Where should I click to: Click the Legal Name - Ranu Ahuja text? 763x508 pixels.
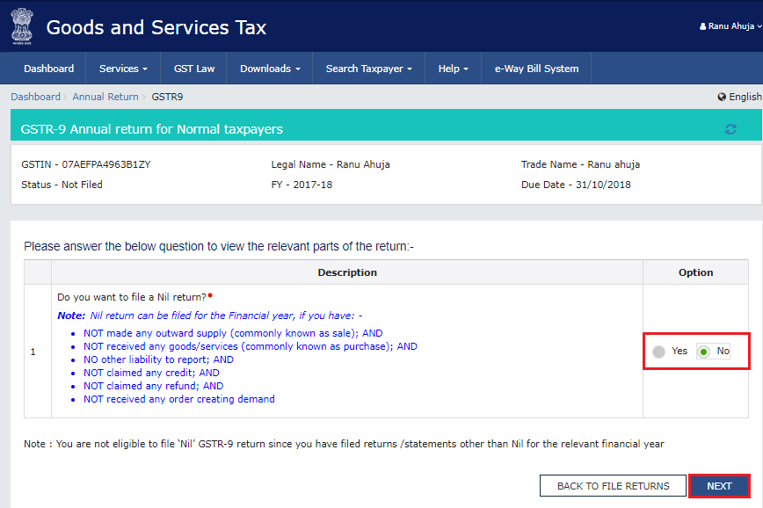(x=331, y=164)
